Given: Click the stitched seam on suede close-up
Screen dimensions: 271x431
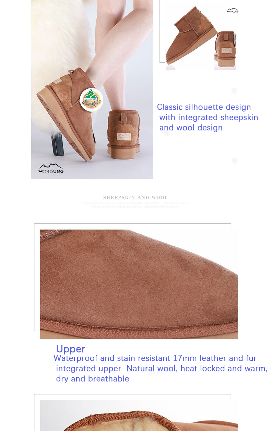Looking at the screenshot, I should tap(139, 324).
